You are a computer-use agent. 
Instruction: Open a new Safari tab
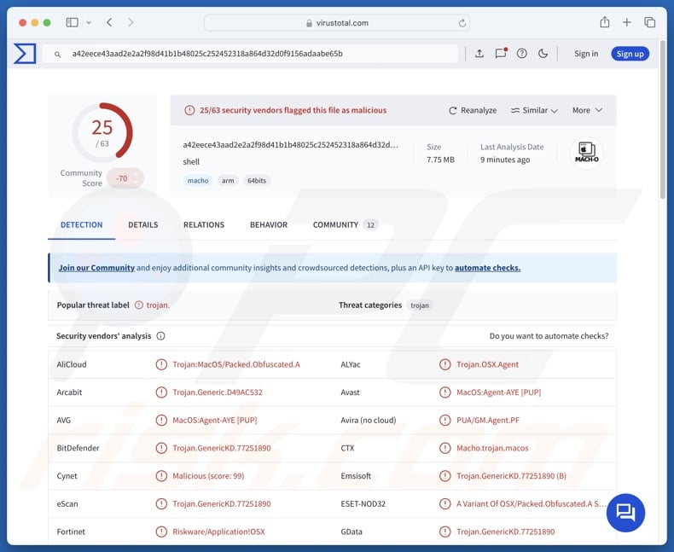(627, 22)
